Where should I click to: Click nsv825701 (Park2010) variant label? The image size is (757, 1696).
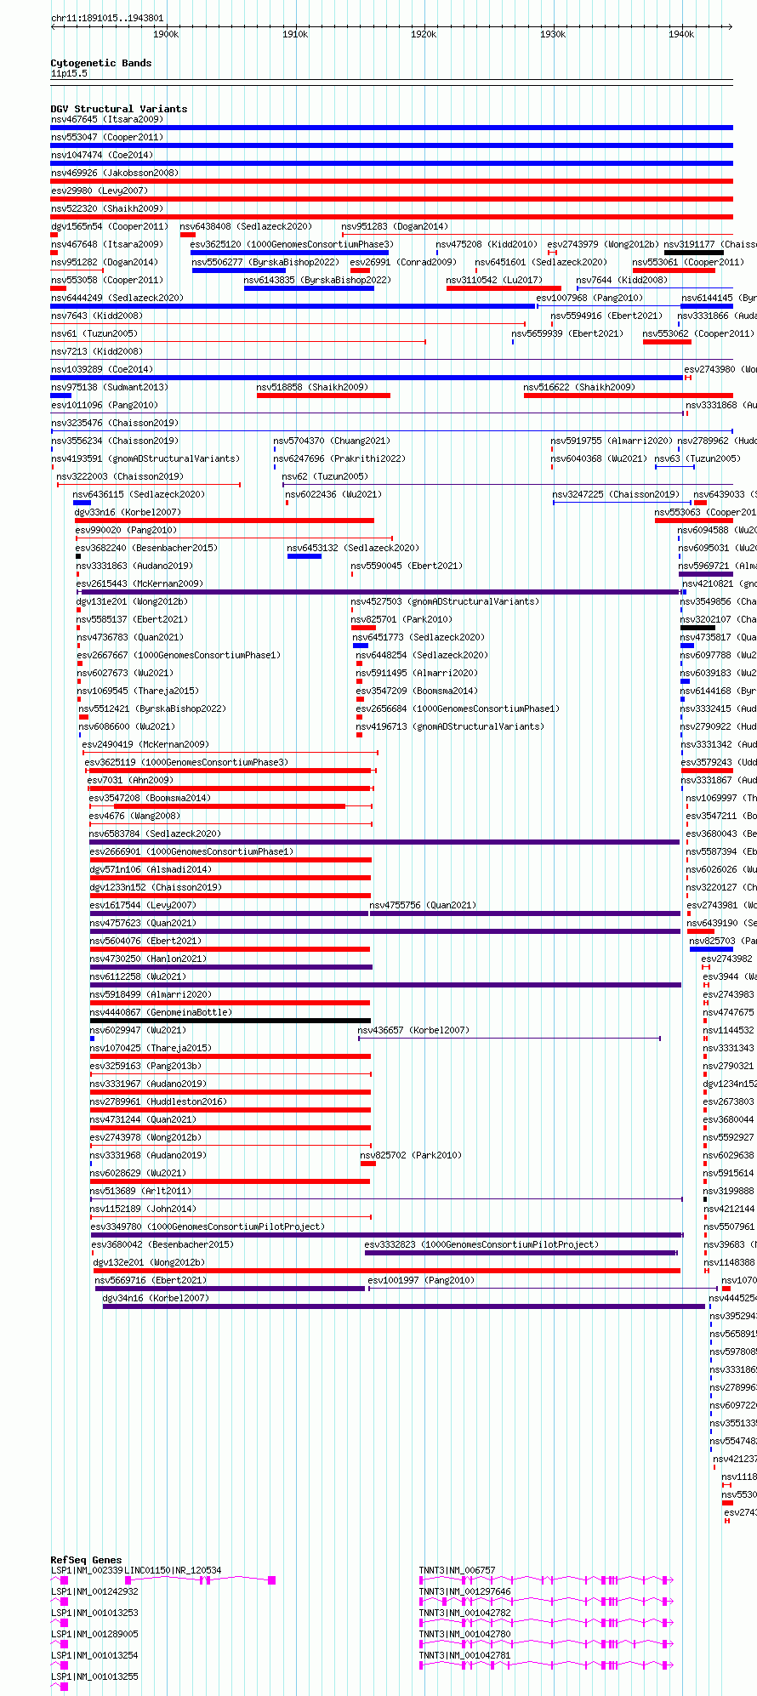coord(401,619)
